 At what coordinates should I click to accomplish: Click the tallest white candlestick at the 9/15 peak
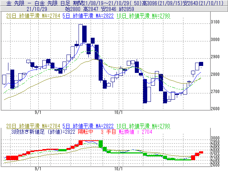click(80, 35)
